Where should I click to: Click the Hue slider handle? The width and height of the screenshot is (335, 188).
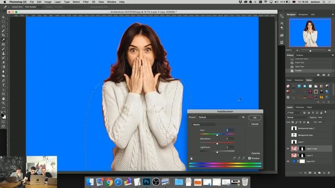pos(217,135)
